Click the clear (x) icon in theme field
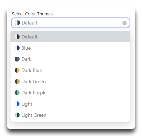The height and width of the screenshot is (136, 142). (x=125, y=23)
